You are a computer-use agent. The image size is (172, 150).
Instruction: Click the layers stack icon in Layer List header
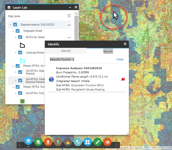pos(9,8)
